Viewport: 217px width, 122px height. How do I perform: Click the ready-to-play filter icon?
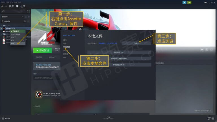(x=29, y=17)
